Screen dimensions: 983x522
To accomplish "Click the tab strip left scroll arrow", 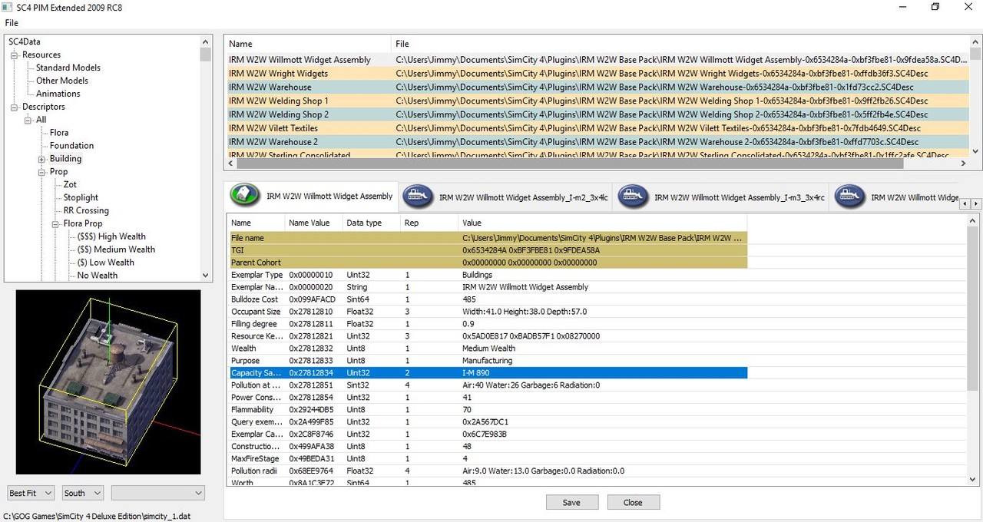I will [x=966, y=204].
